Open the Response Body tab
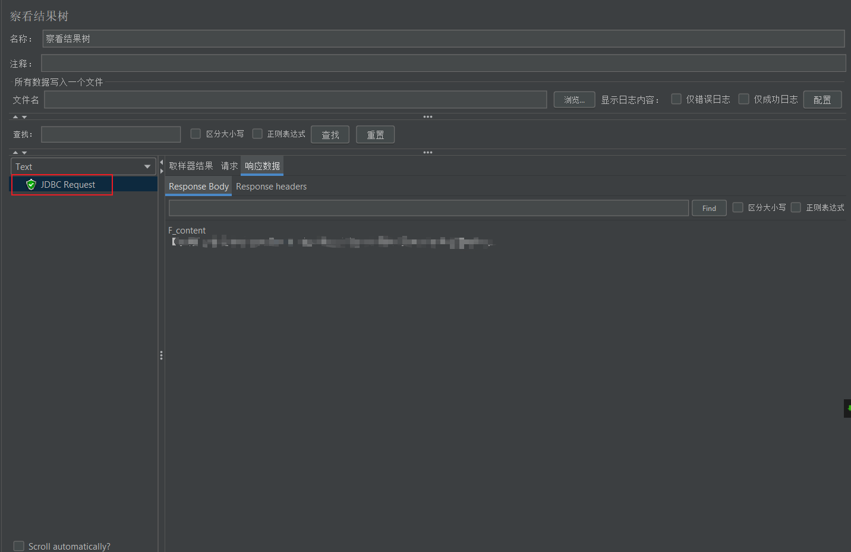 pos(198,186)
